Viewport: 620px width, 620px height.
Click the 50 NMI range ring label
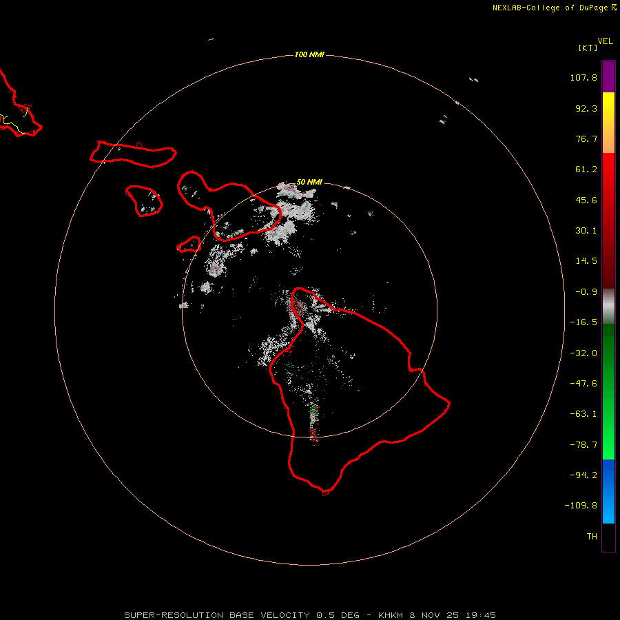click(309, 182)
